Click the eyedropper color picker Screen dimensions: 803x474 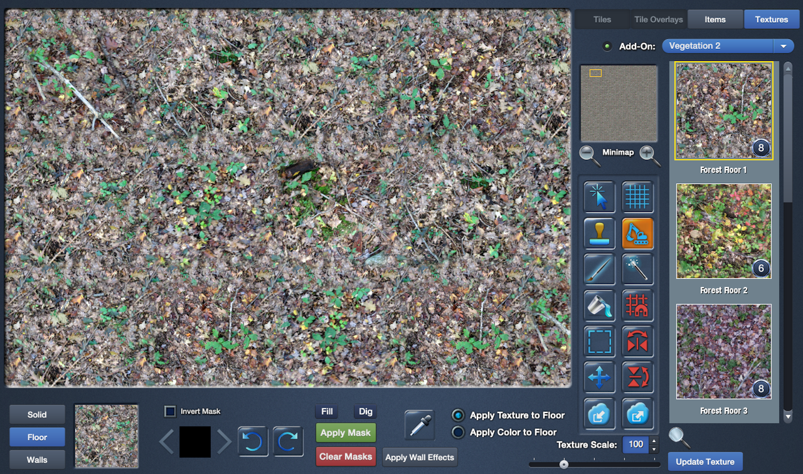420,424
